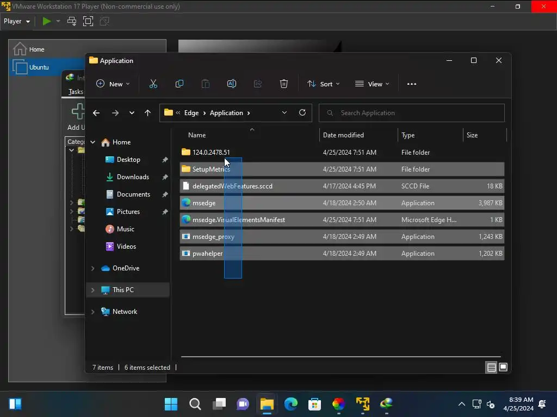Click the Share icon in Explorer toolbar
Viewport: 557px width, 417px height.
tap(257, 84)
